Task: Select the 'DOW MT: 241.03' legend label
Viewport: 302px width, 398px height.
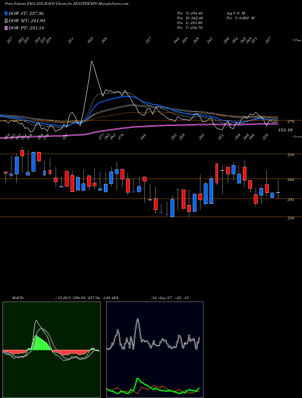Action: [27, 21]
